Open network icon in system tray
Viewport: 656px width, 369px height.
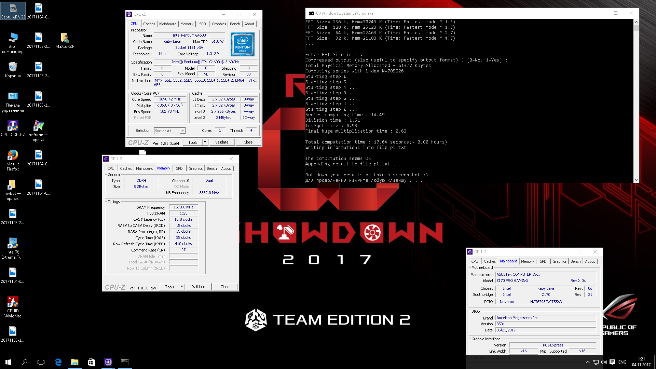click(x=596, y=362)
